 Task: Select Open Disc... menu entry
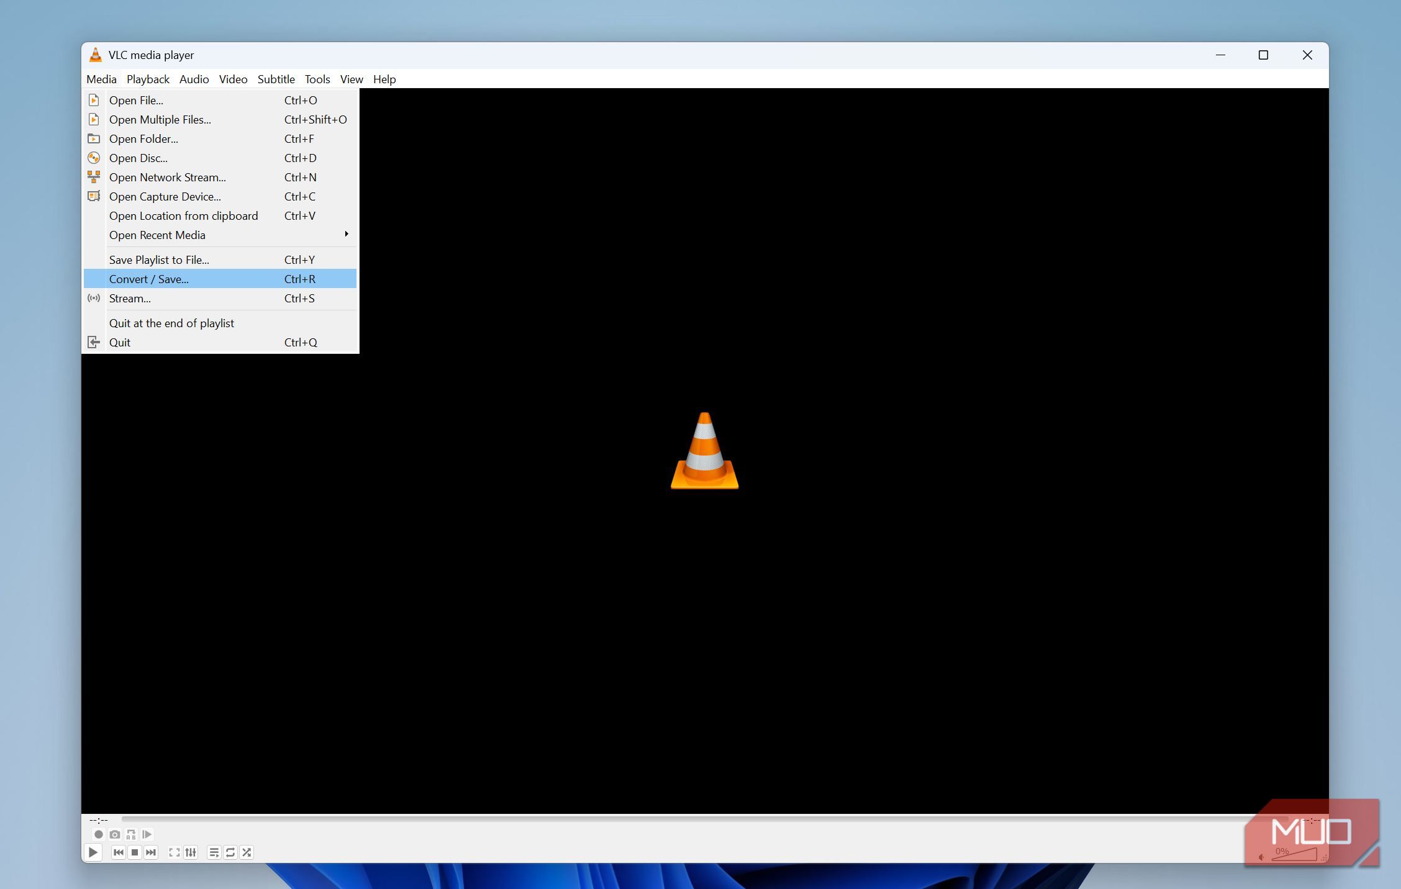pos(220,158)
